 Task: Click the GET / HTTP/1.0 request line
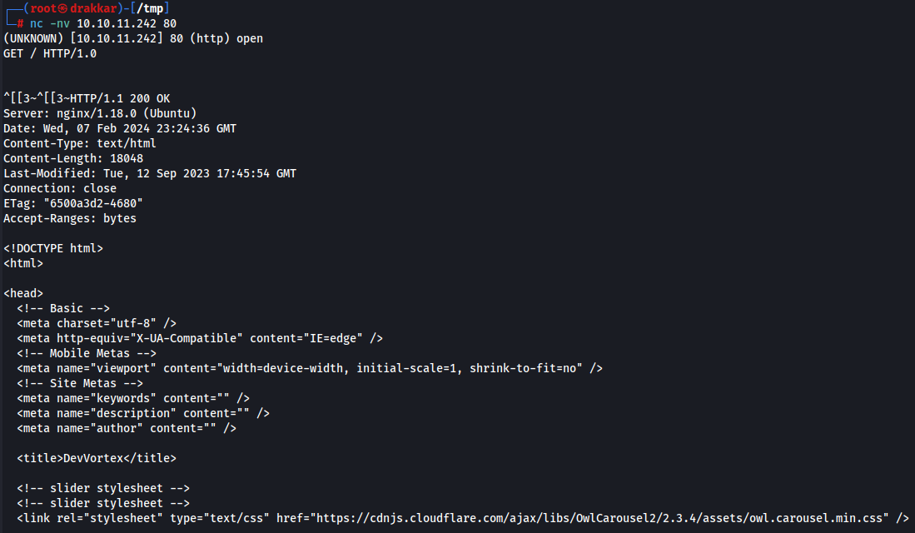tap(50, 53)
